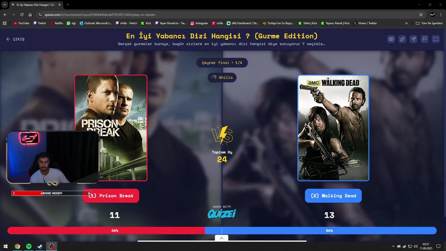Open Yayın Yöneticisi bookmark
446x251 pixels.
(x=171, y=23)
